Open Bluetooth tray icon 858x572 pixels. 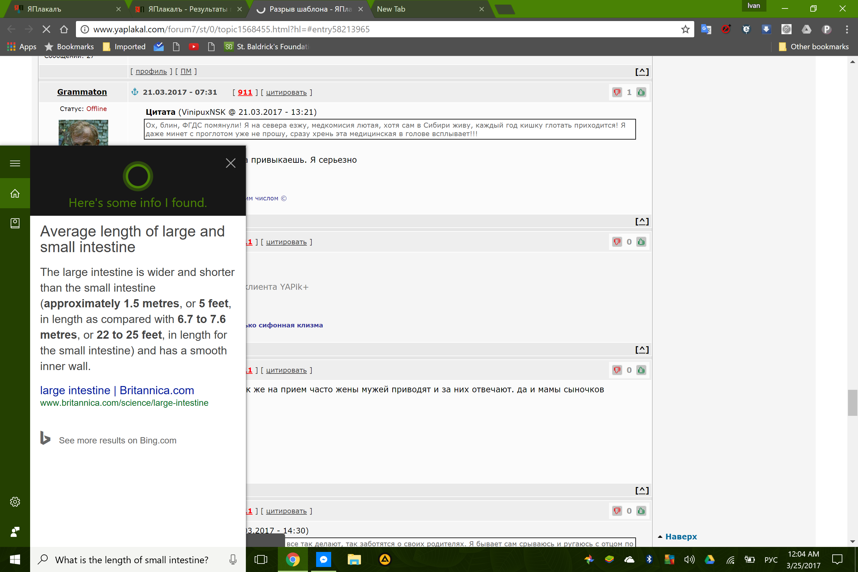[x=649, y=559]
